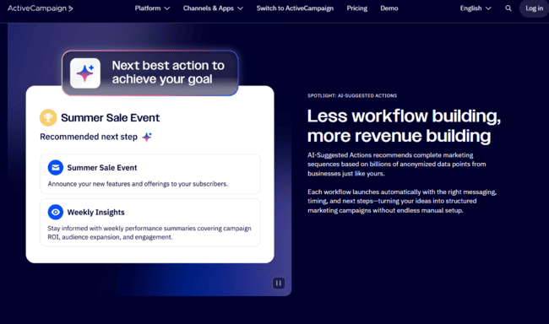
Task: Click paragraph starting 'Each workflow launches automatically'
Action: (x=402, y=201)
